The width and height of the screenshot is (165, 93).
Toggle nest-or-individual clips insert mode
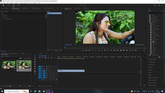pos(40,58)
